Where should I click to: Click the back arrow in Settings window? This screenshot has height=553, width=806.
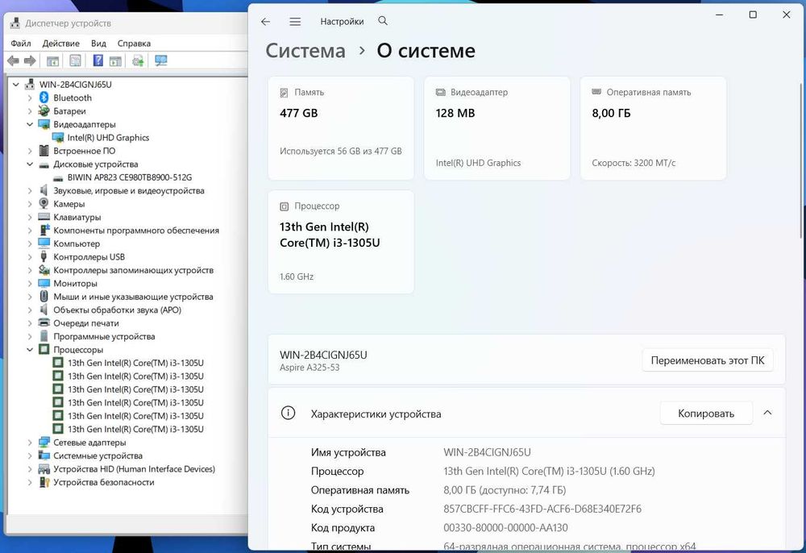pyautogui.click(x=265, y=22)
